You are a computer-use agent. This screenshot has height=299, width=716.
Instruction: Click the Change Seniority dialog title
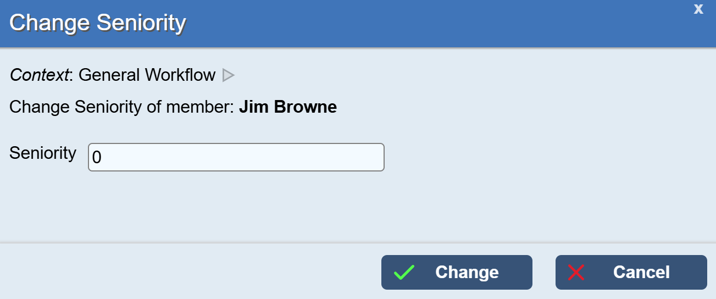[97, 23]
